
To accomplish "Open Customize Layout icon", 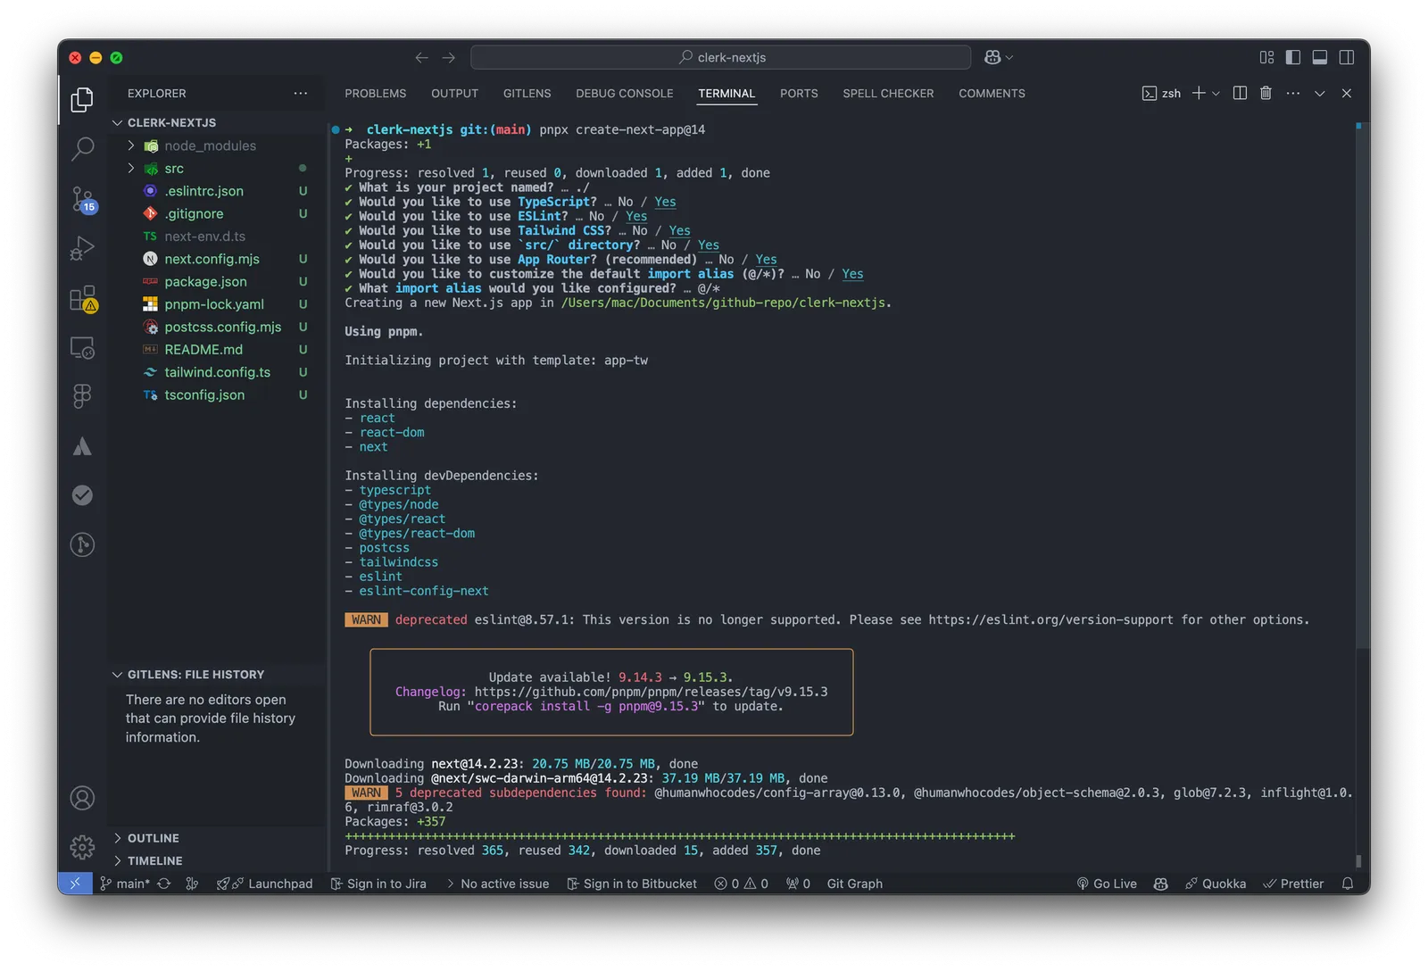I will tap(1266, 57).
